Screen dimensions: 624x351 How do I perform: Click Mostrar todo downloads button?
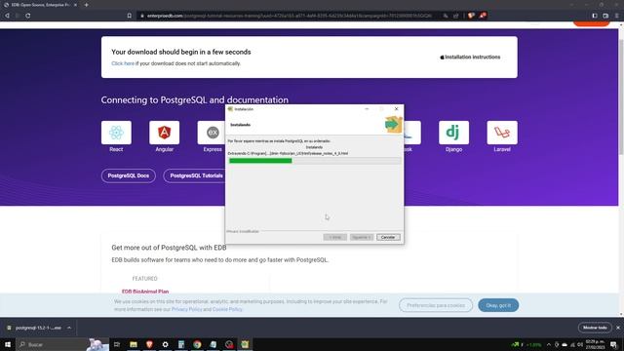(x=595, y=328)
